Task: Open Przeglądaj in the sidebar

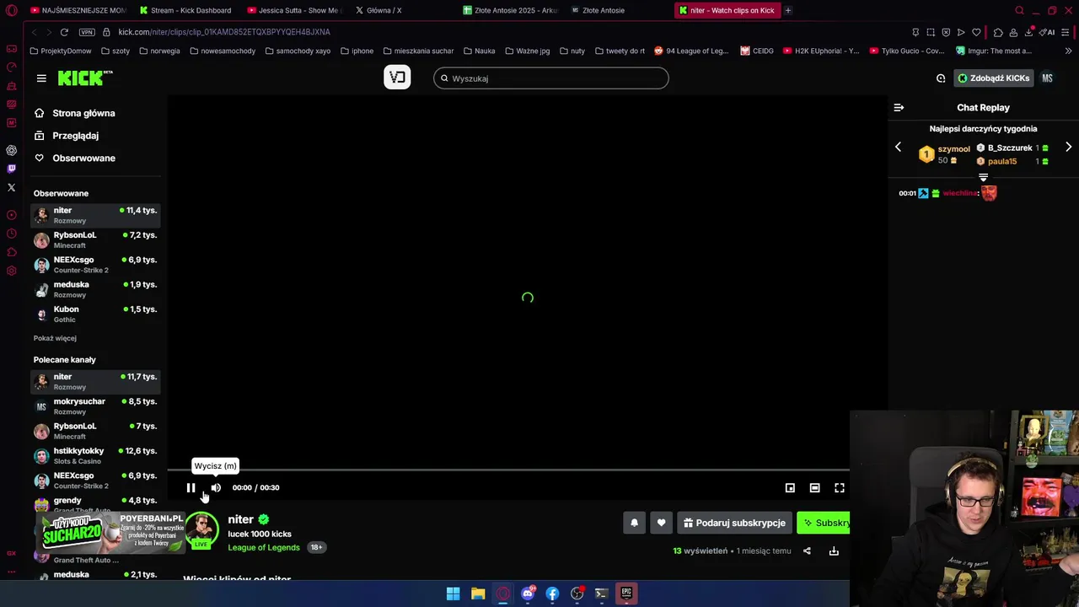Action: [75, 135]
